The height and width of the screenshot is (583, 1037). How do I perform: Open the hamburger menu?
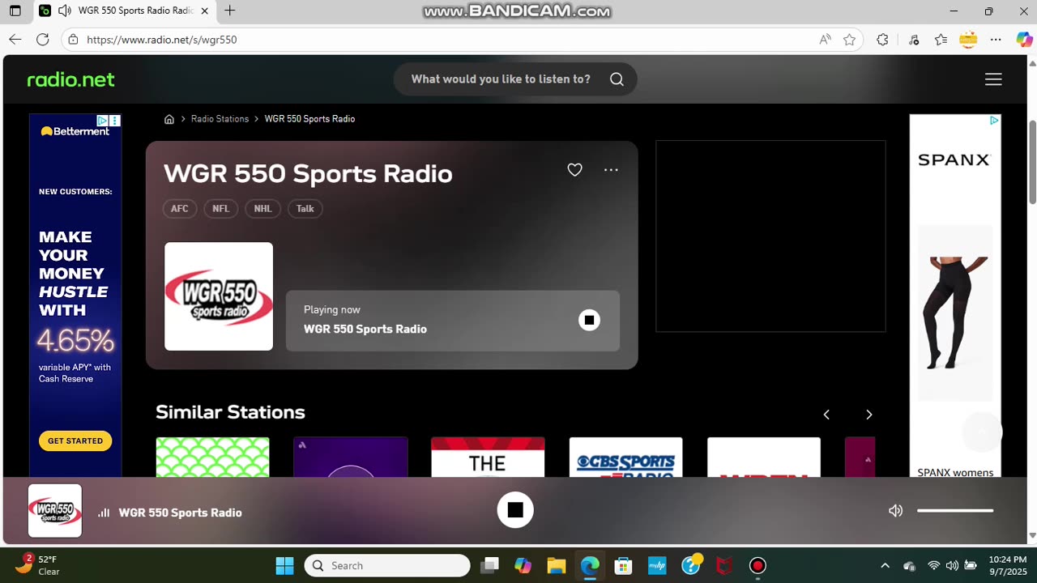coord(993,79)
